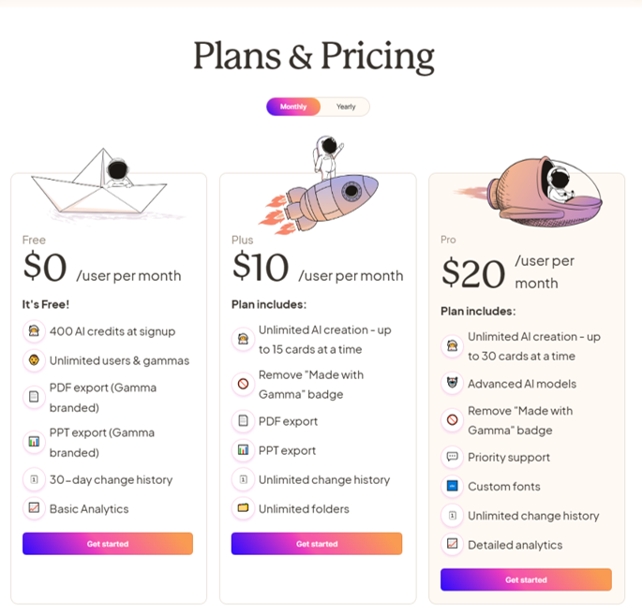Click the Basic Analytics chart icon
Screen dimensions: 642x615
pyautogui.click(x=34, y=508)
